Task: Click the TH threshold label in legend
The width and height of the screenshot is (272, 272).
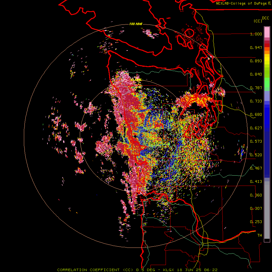Action: pos(260,235)
